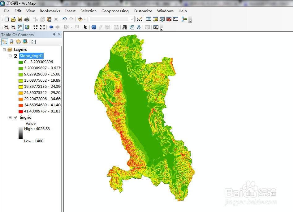Open the Add Data dropdown arrow
The height and width of the screenshot is (212, 293).
coord(85,19)
